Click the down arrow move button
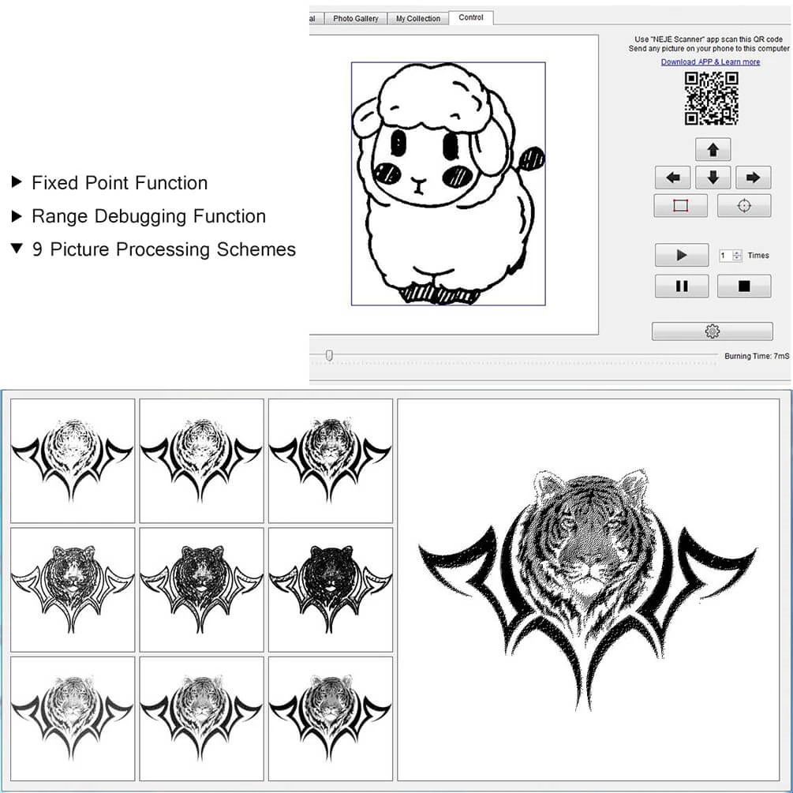This screenshot has width=793, height=793. point(713,178)
